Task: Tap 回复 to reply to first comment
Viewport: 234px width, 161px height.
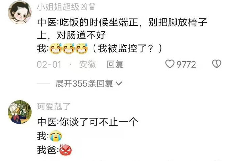Action: 115,64
